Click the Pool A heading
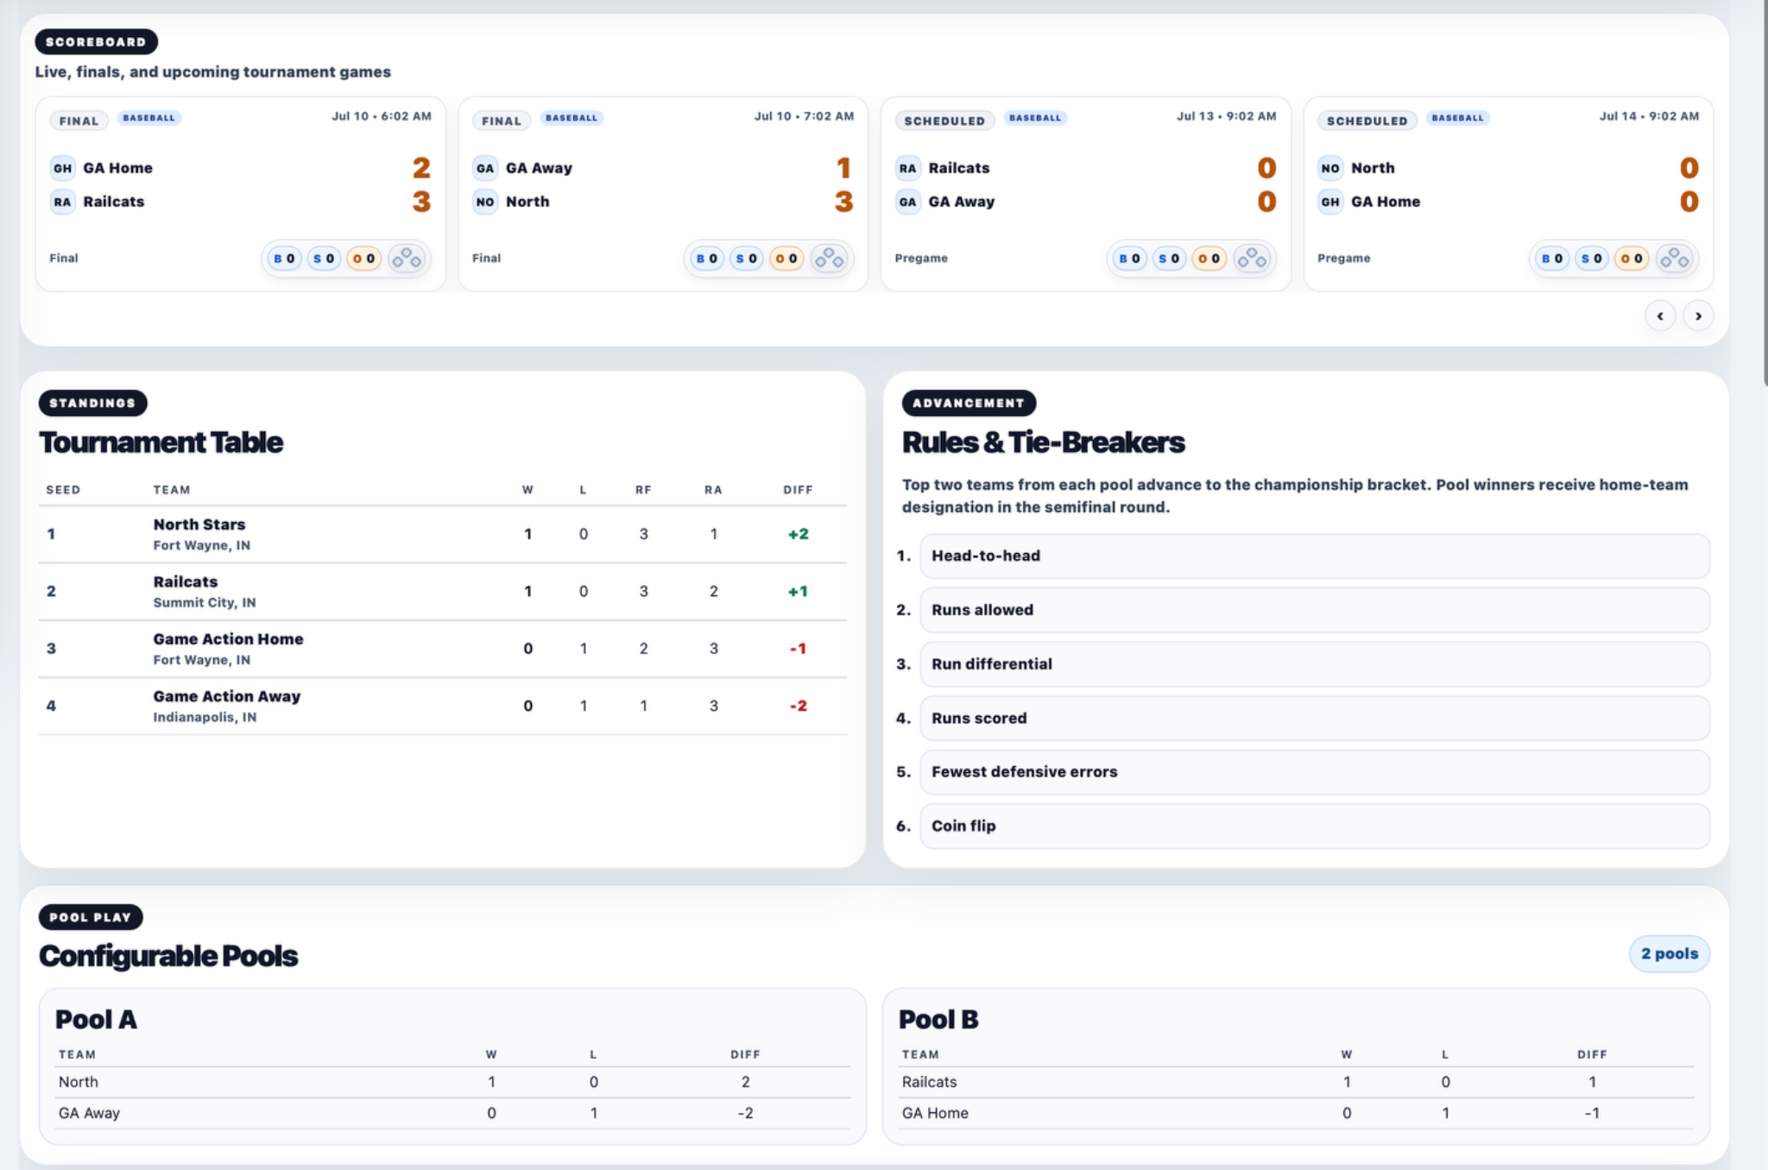The image size is (1768, 1170). [x=96, y=1019]
